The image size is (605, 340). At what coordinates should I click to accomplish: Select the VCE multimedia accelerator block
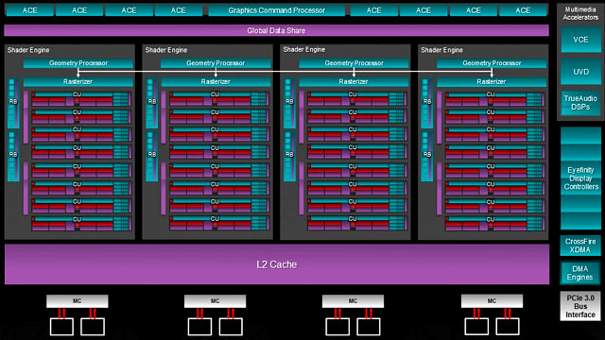[580, 40]
